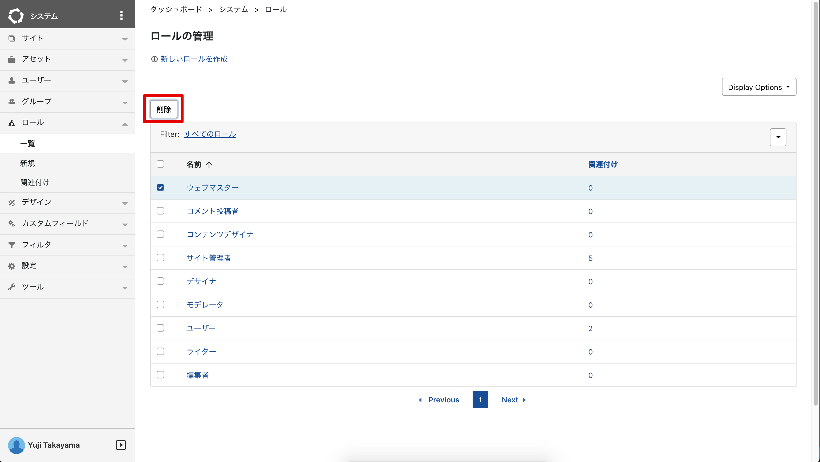The height and width of the screenshot is (462, 820).
Task: Click the 削除 button
Action: point(164,109)
